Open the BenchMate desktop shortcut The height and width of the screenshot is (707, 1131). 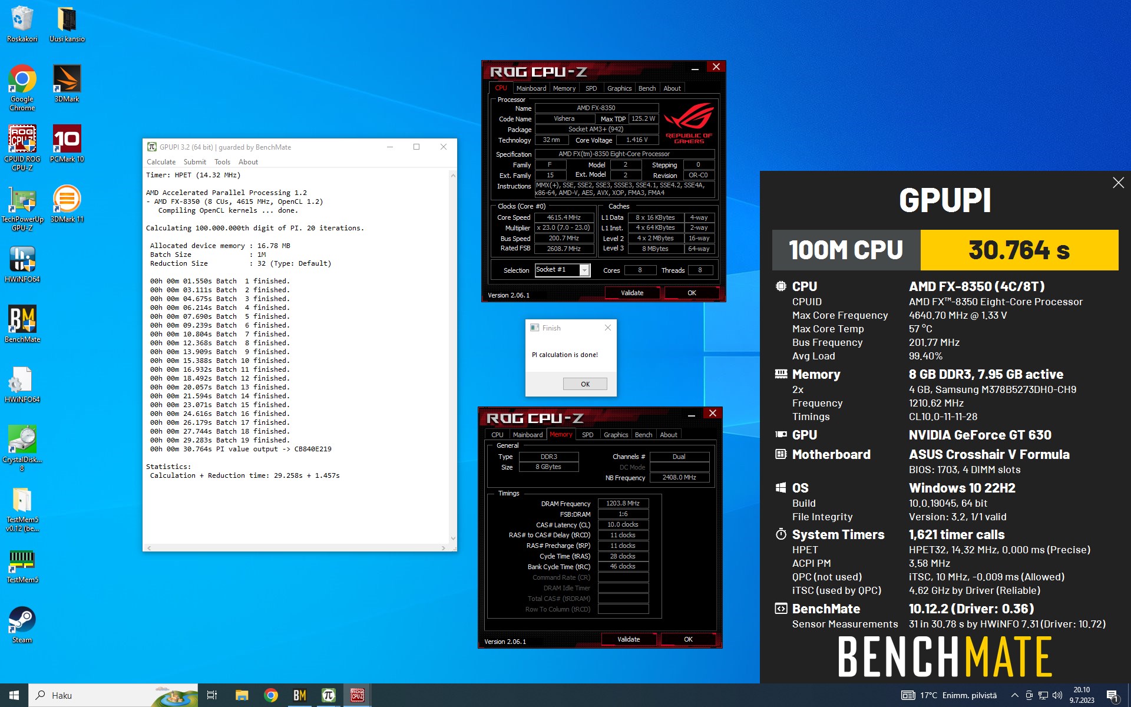point(22,324)
